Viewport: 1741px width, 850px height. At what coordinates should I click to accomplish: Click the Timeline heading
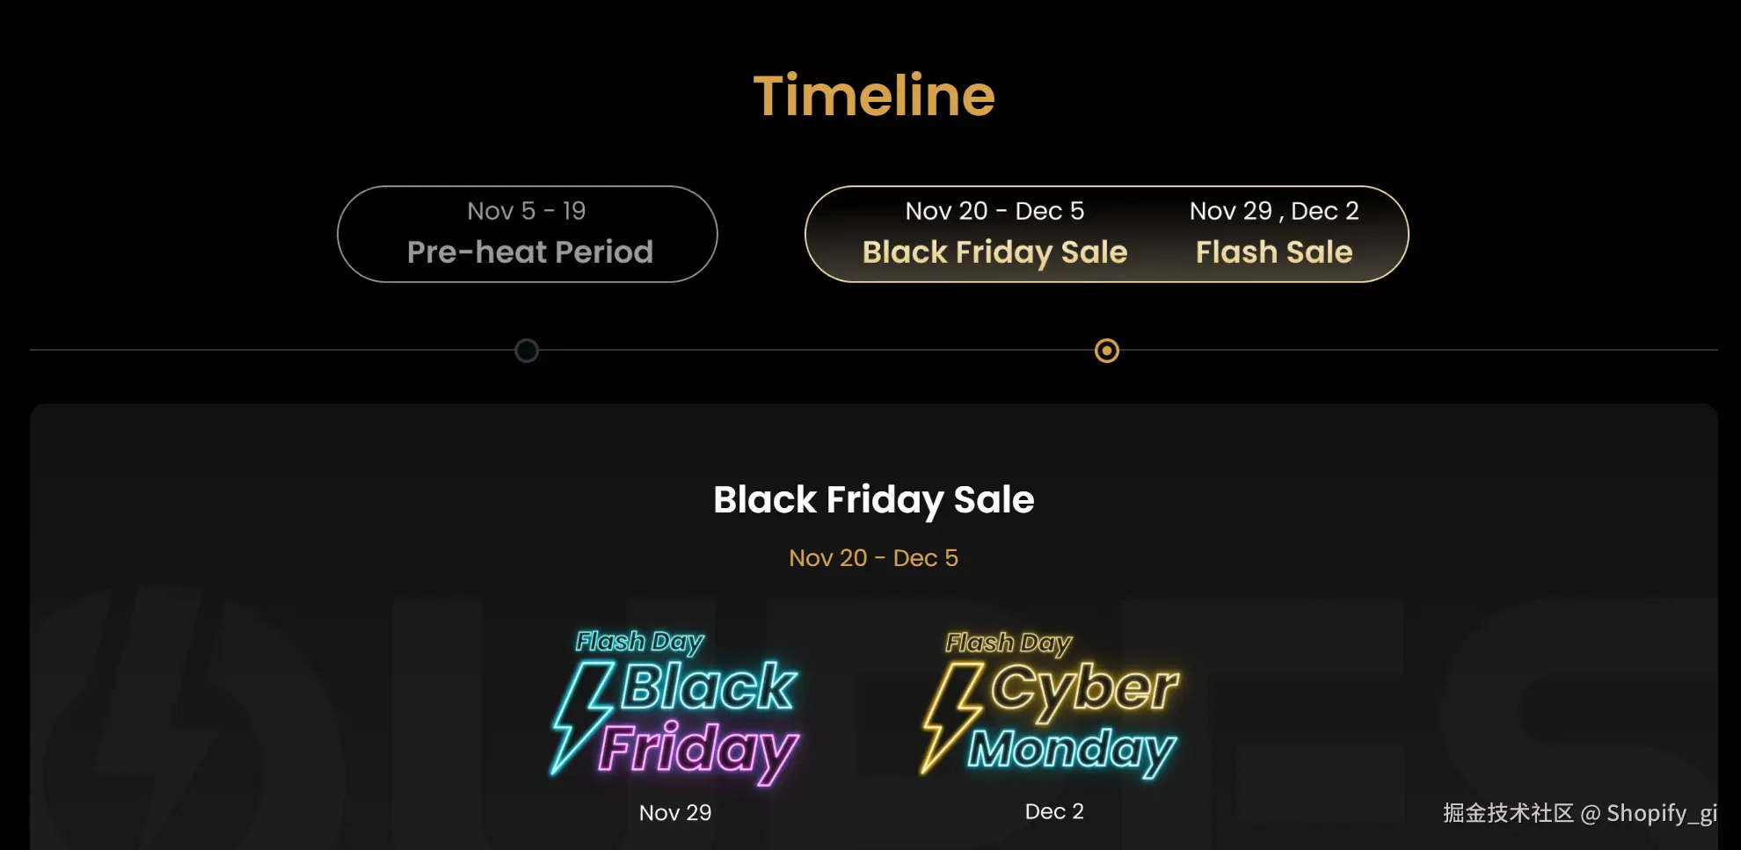pos(874,95)
